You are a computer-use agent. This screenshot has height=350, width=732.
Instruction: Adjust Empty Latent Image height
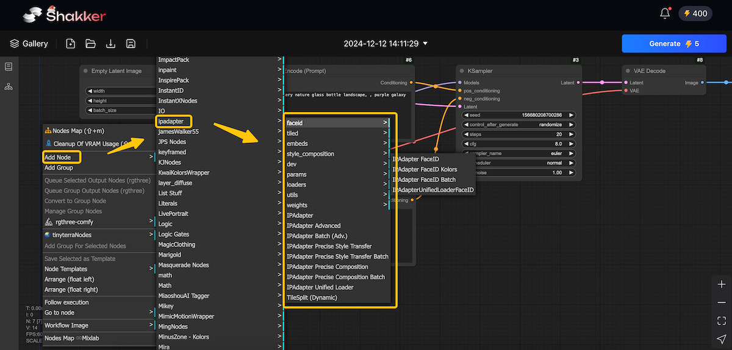121,100
